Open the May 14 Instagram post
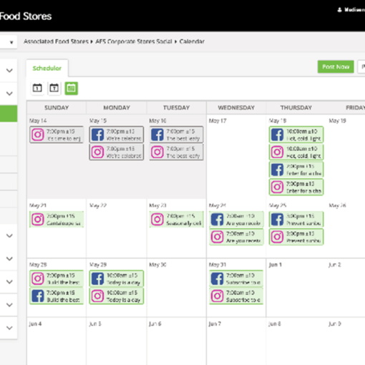The image size is (365, 365). click(57, 135)
